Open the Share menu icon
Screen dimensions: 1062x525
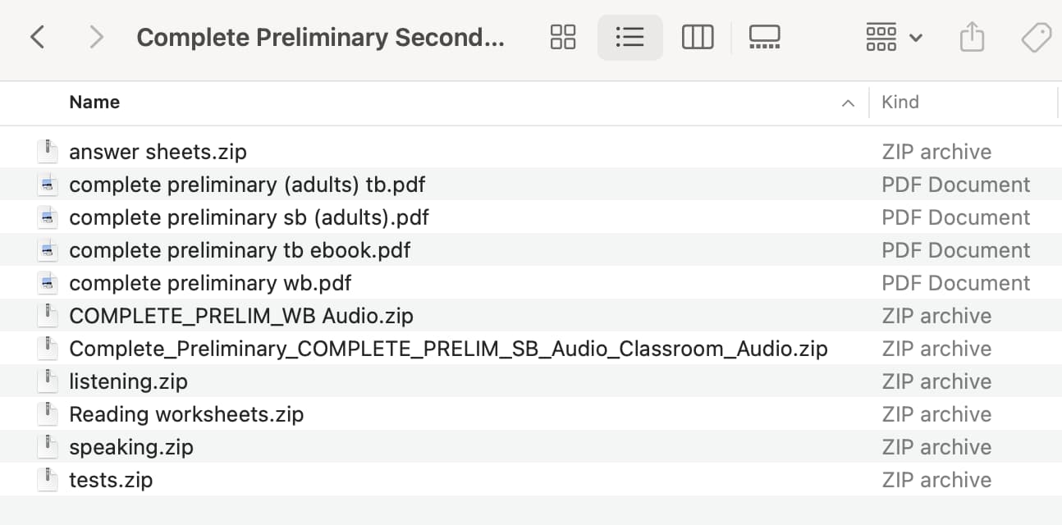[973, 37]
